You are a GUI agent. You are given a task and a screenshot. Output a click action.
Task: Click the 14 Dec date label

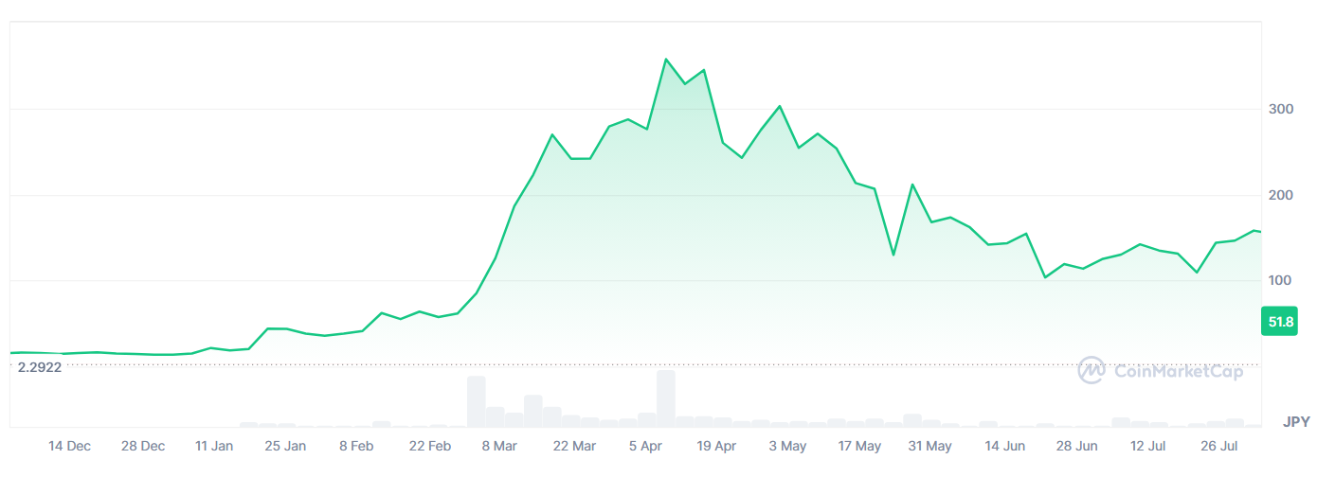(x=70, y=446)
